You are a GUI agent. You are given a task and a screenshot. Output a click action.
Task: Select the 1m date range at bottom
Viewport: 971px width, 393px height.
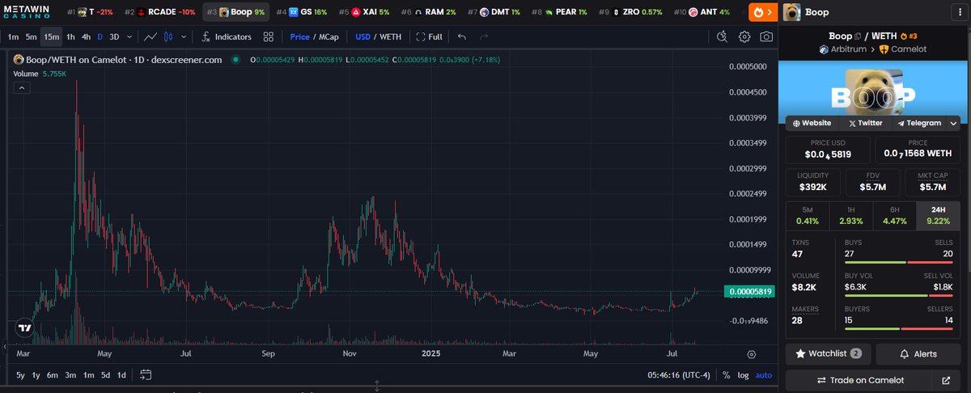pos(88,374)
